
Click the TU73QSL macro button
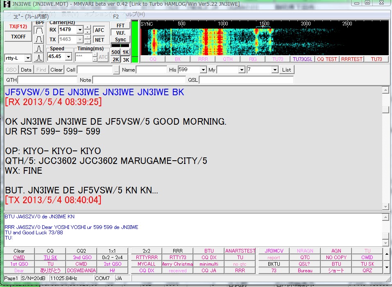(302, 59)
